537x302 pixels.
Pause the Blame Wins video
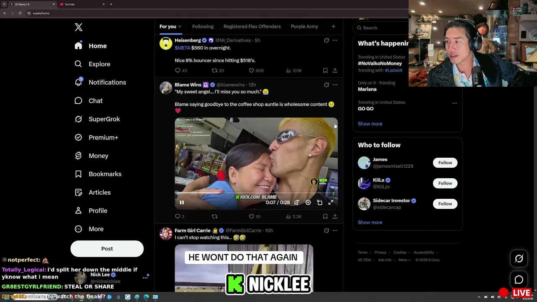[182, 203]
